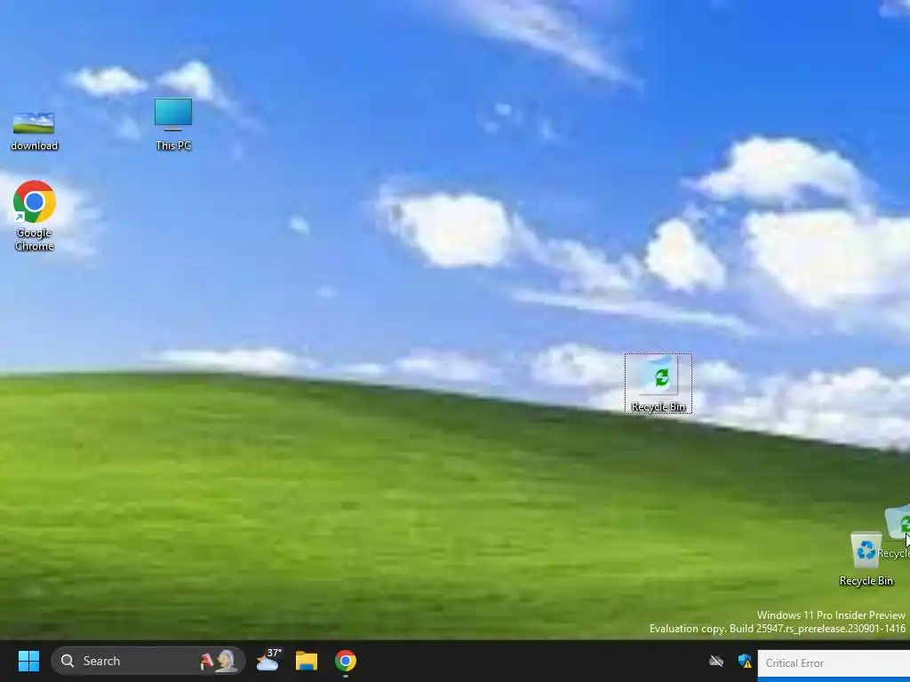Open File Explorer from the taskbar
910x682 pixels.
[x=307, y=661]
